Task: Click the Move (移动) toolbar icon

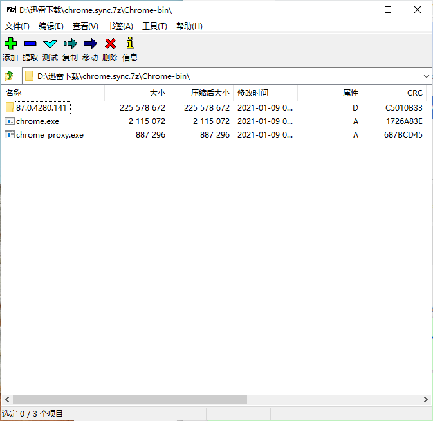Action: pyautogui.click(x=90, y=44)
